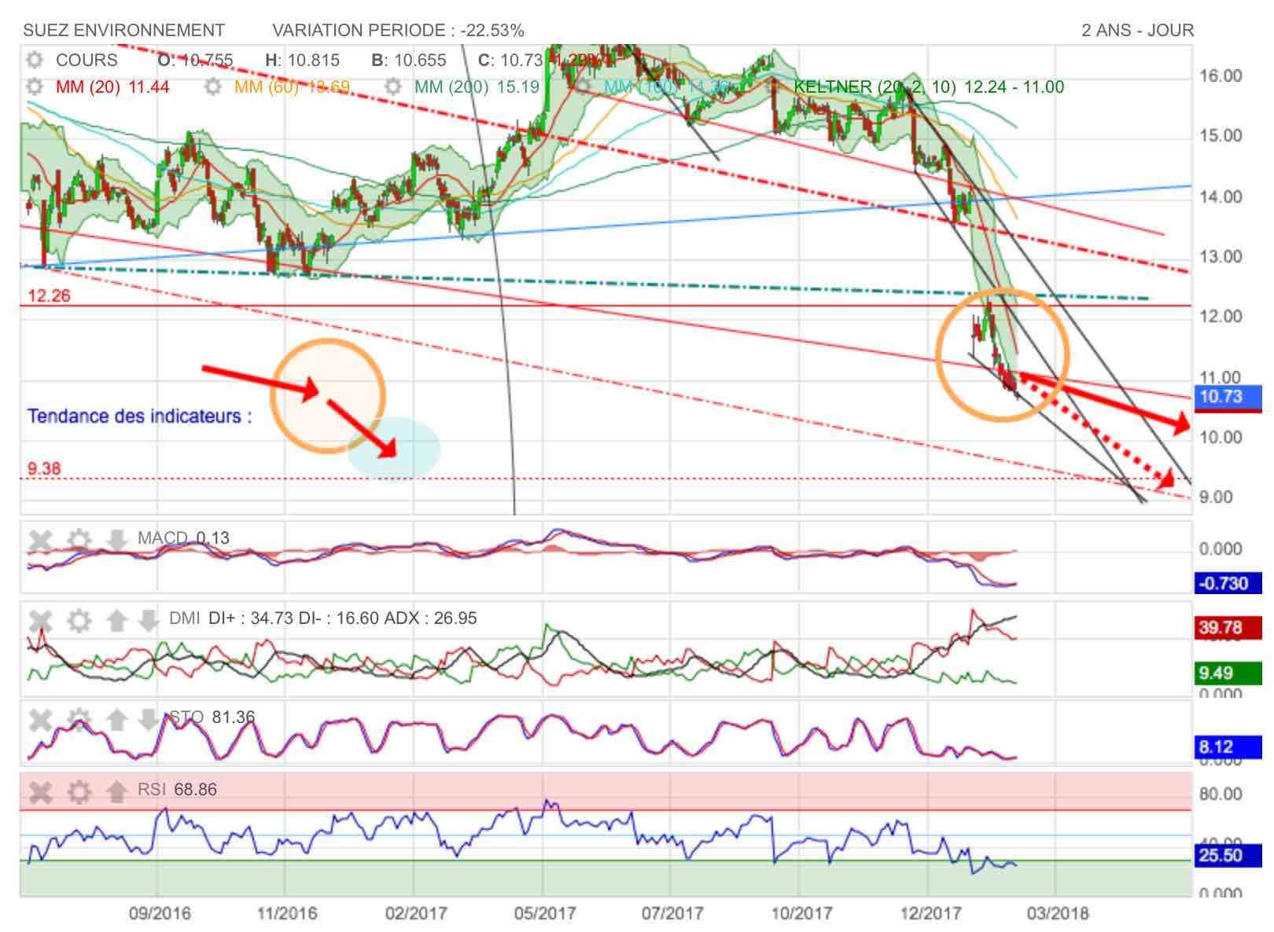Click the DMI DI+ 34.73 readout
1274x932 pixels.
pos(322,618)
